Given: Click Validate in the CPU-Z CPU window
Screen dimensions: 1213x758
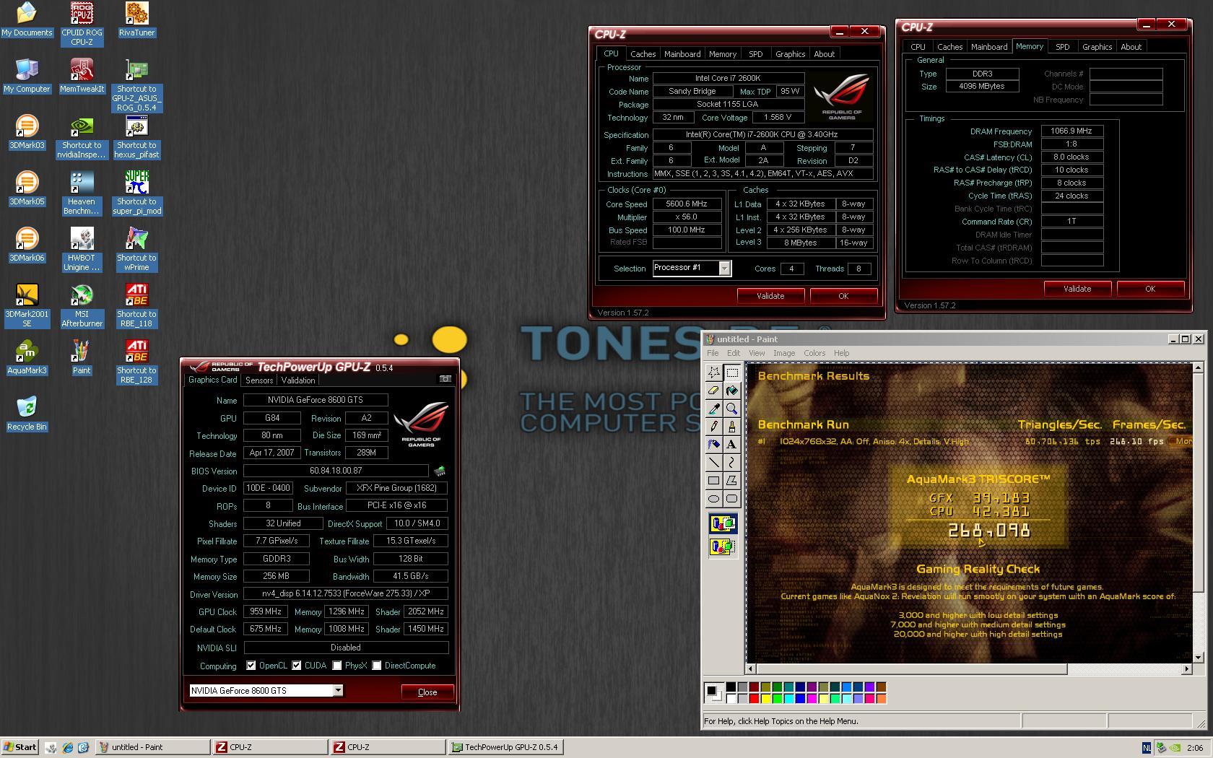Looking at the screenshot, I should click(770, 296).
